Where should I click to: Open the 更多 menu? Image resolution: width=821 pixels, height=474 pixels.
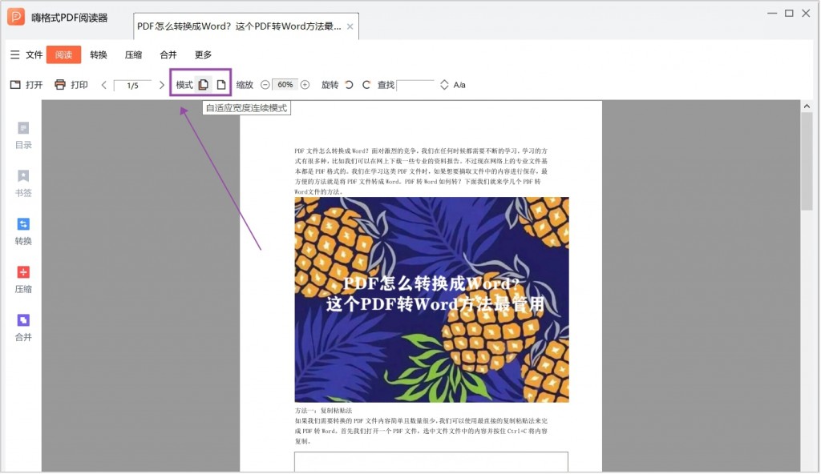[x=203, y=54]
